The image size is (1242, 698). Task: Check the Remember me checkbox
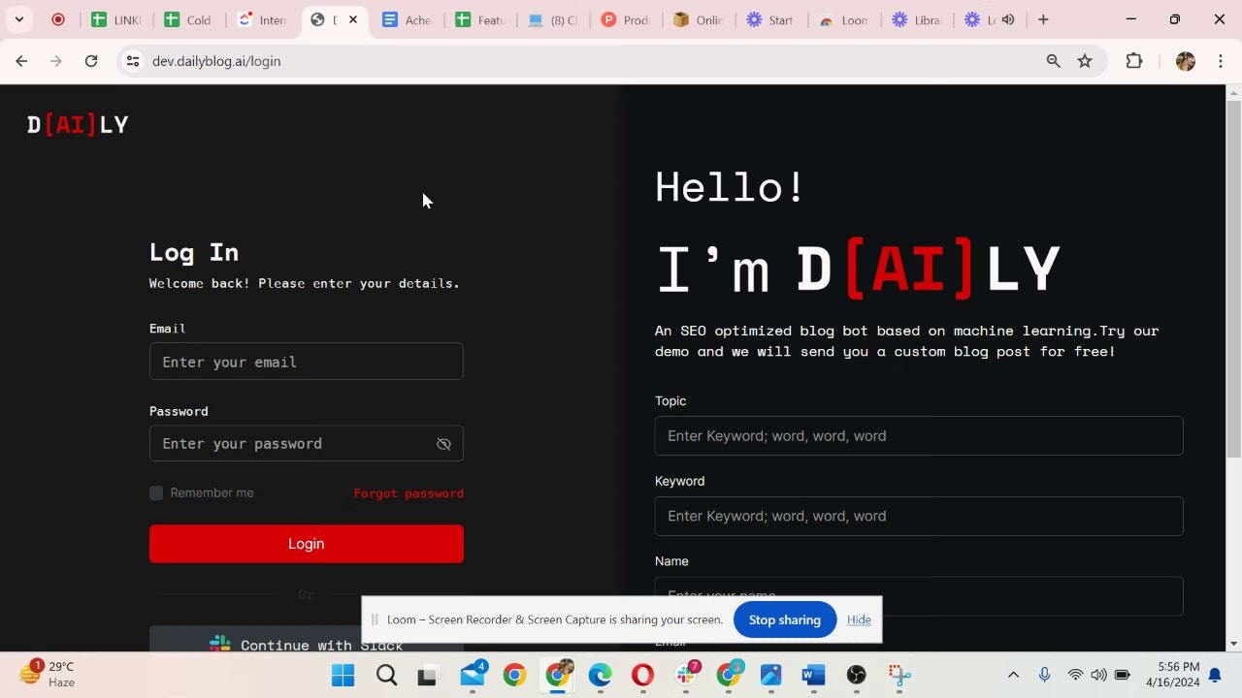point(155,492)
